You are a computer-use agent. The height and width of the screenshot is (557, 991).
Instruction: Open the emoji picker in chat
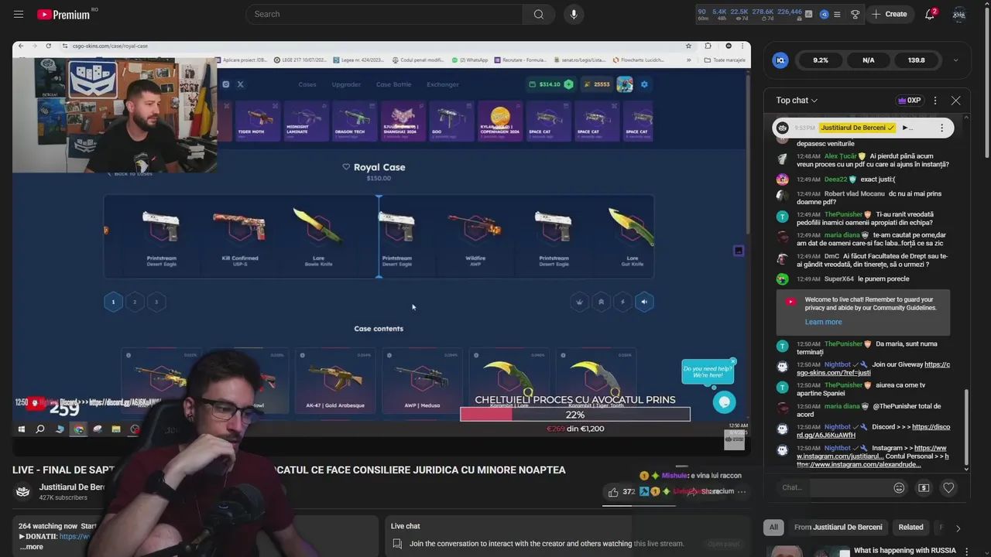click(899, 487)
